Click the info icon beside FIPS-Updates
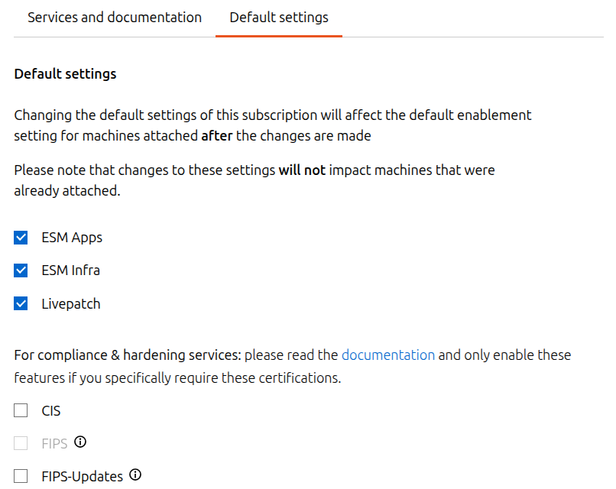The width and height of the screenshot is (616, 489). pos(135,474)
